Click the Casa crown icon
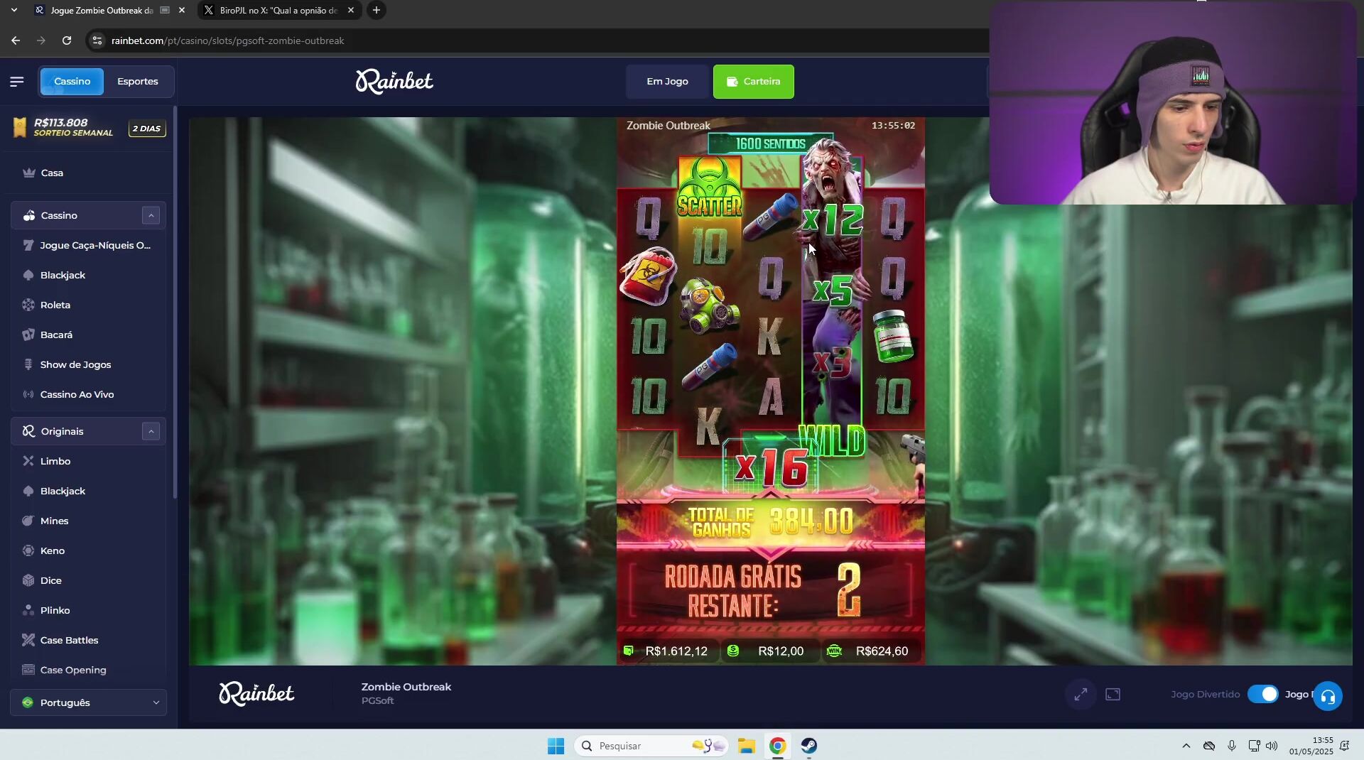This screenshot has height=760, width=1364. 29,173
